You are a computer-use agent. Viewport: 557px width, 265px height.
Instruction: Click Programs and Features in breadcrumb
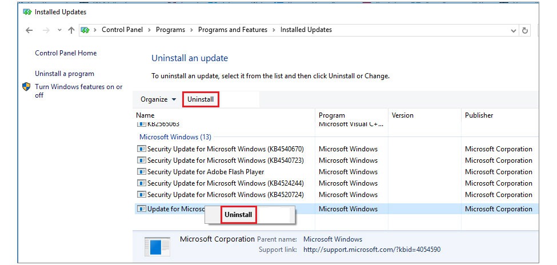(x=233, y=30)
